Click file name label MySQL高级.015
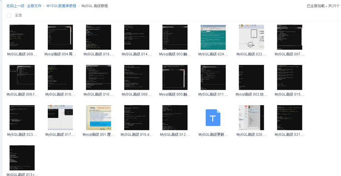The width and height of the screenshot is (341, 176). tap(290, 94)
